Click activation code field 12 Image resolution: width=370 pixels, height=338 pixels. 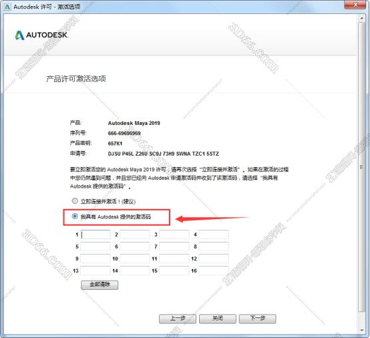click(x=214, y=259)
